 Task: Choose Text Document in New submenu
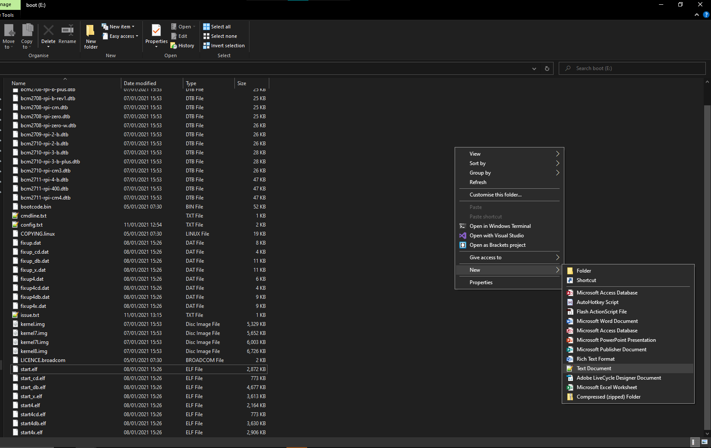click(628, 368)
